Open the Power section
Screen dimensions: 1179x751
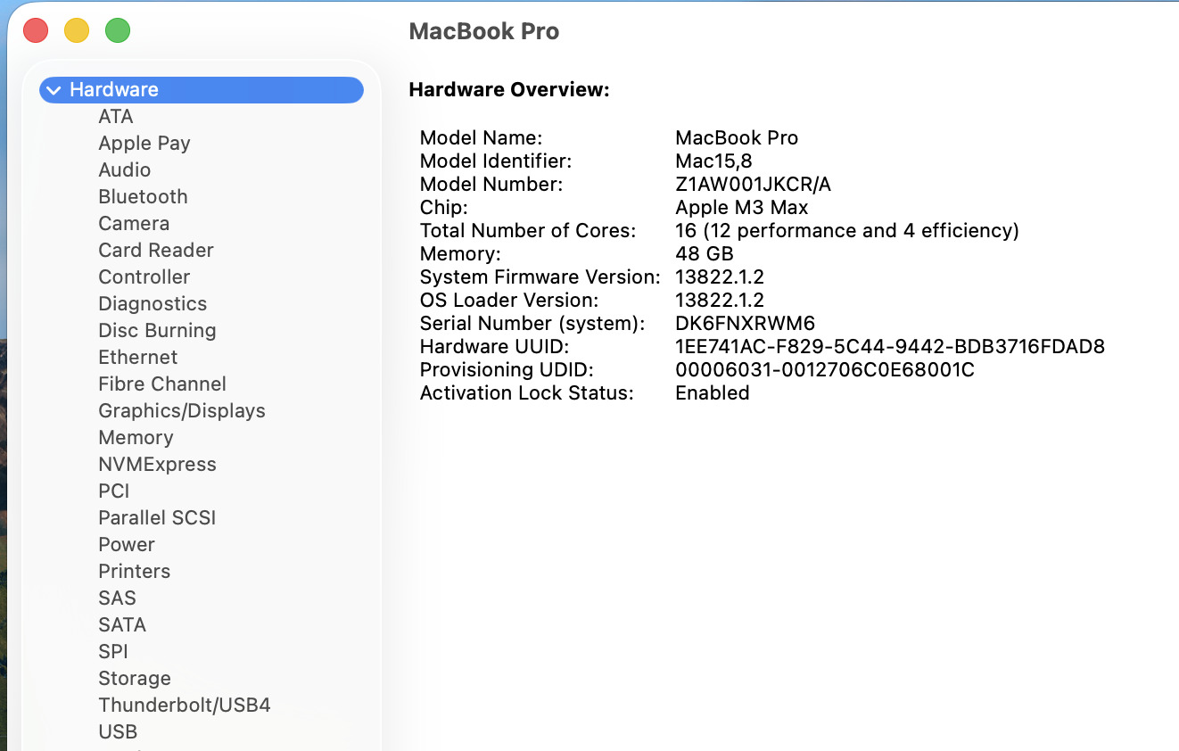coord(127,545)
